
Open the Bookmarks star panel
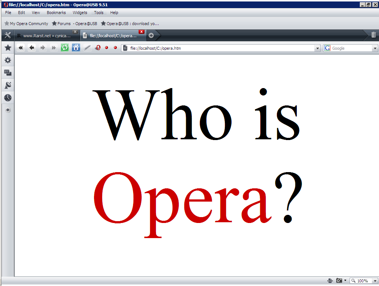tap(8, 48)
